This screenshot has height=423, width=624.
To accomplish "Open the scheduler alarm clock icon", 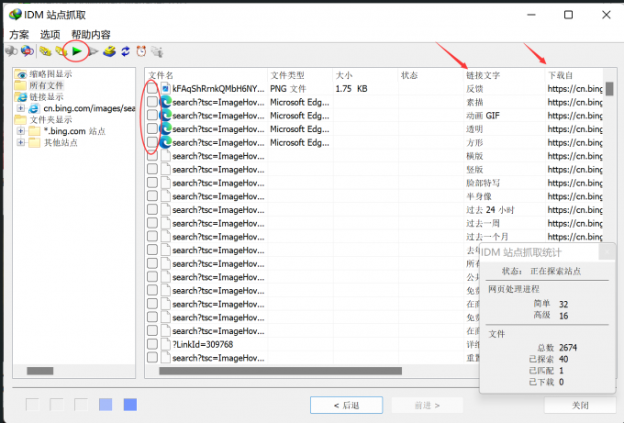I will [141, 51].
